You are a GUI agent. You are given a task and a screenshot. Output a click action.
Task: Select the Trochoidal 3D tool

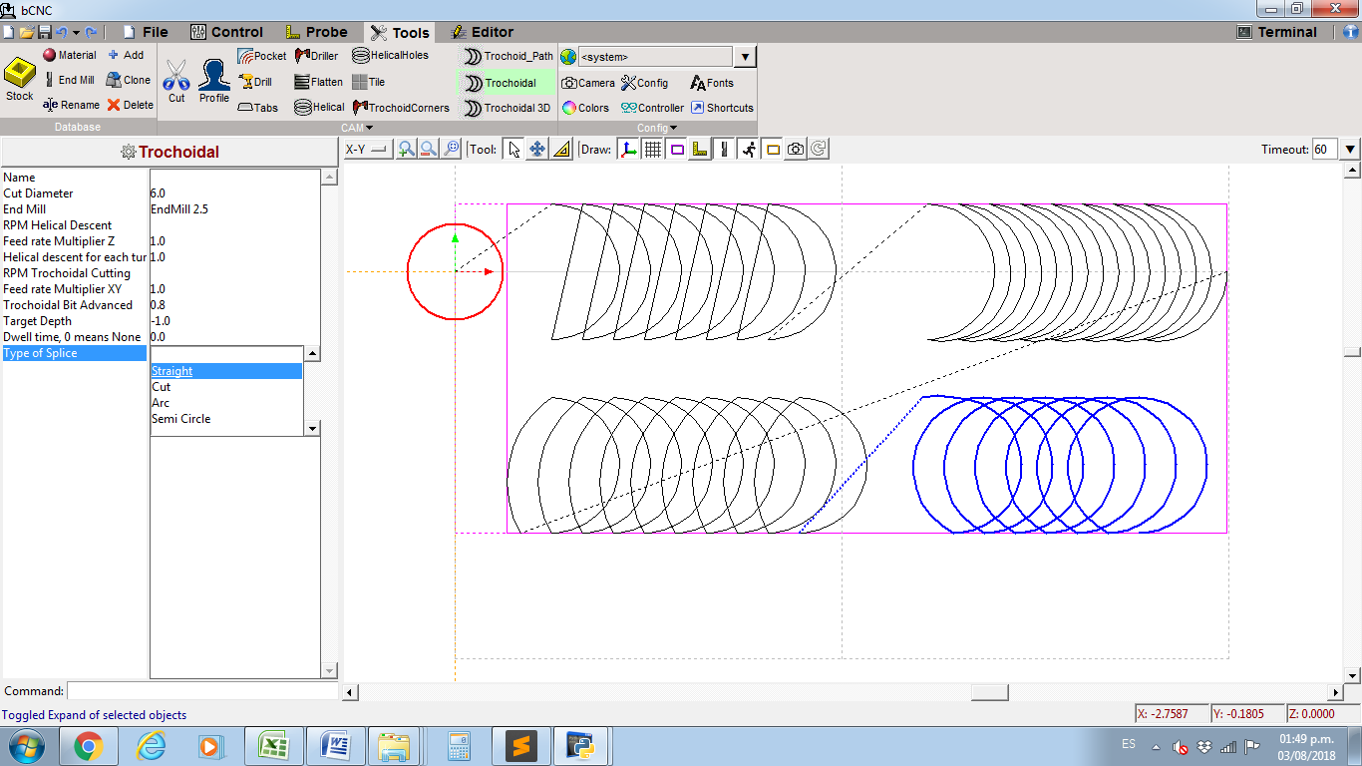pyautogui.click(x=508, y=108)
